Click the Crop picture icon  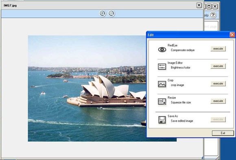(162, 84)
